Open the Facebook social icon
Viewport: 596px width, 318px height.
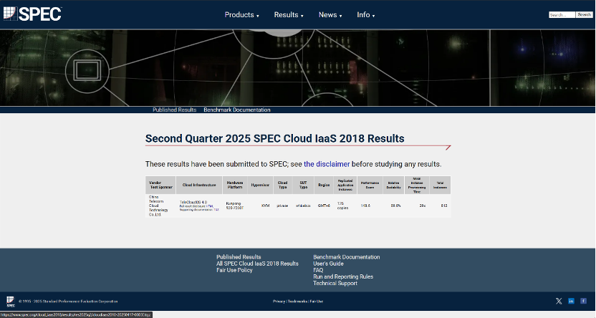click(x=583, y=301)
